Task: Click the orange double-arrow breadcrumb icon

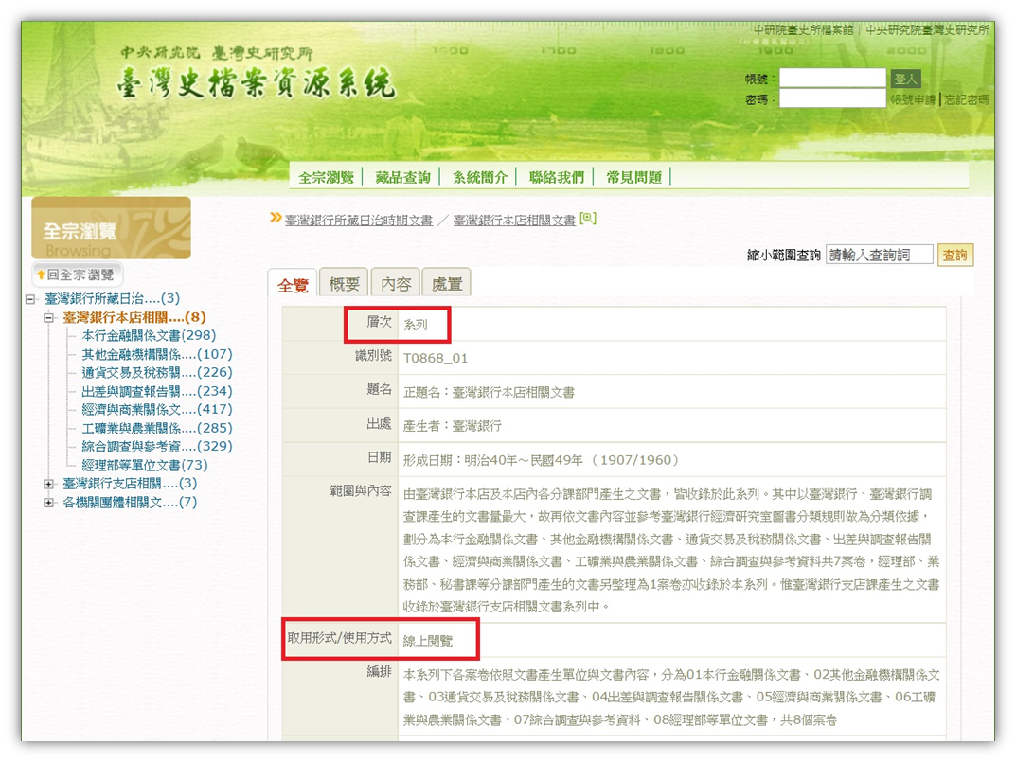Action: click(x=276, y=218)
